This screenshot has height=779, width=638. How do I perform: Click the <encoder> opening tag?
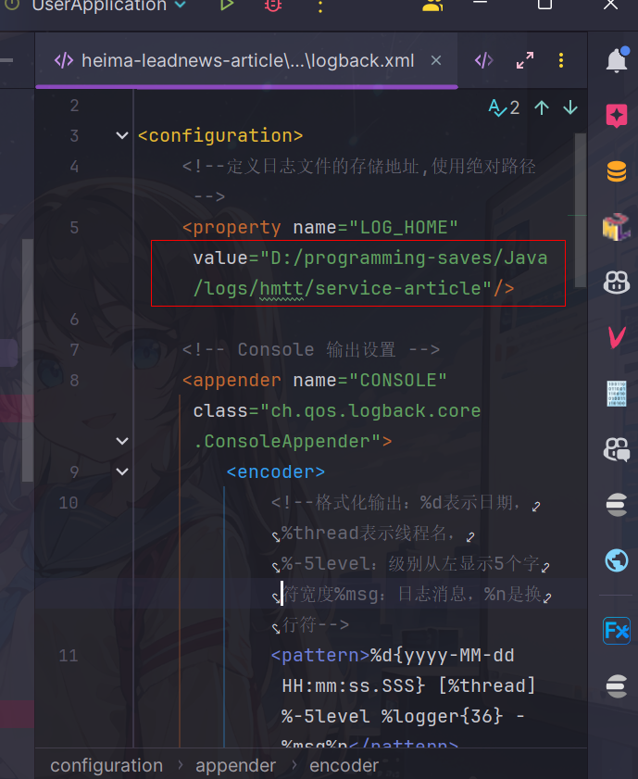coord(276,472)
